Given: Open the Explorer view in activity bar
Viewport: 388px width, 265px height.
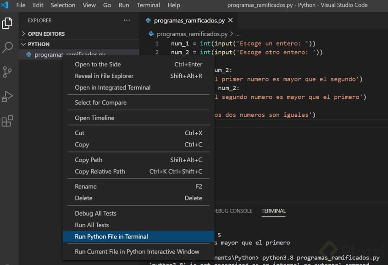Looking at the screenshot, I should coord(7,23).
